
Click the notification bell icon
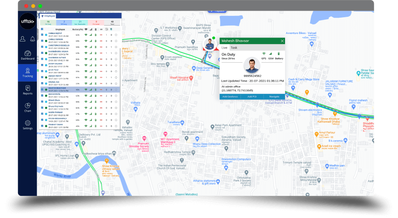32,39
